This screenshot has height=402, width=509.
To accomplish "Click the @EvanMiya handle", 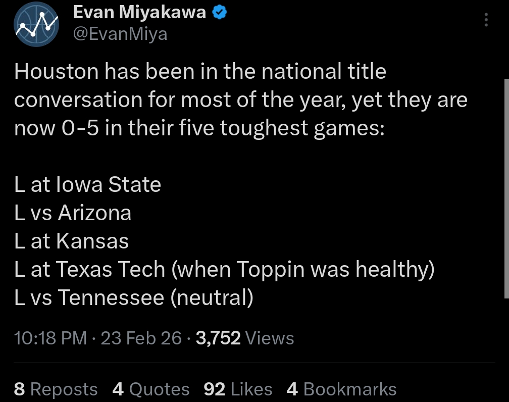I will 120,34.
